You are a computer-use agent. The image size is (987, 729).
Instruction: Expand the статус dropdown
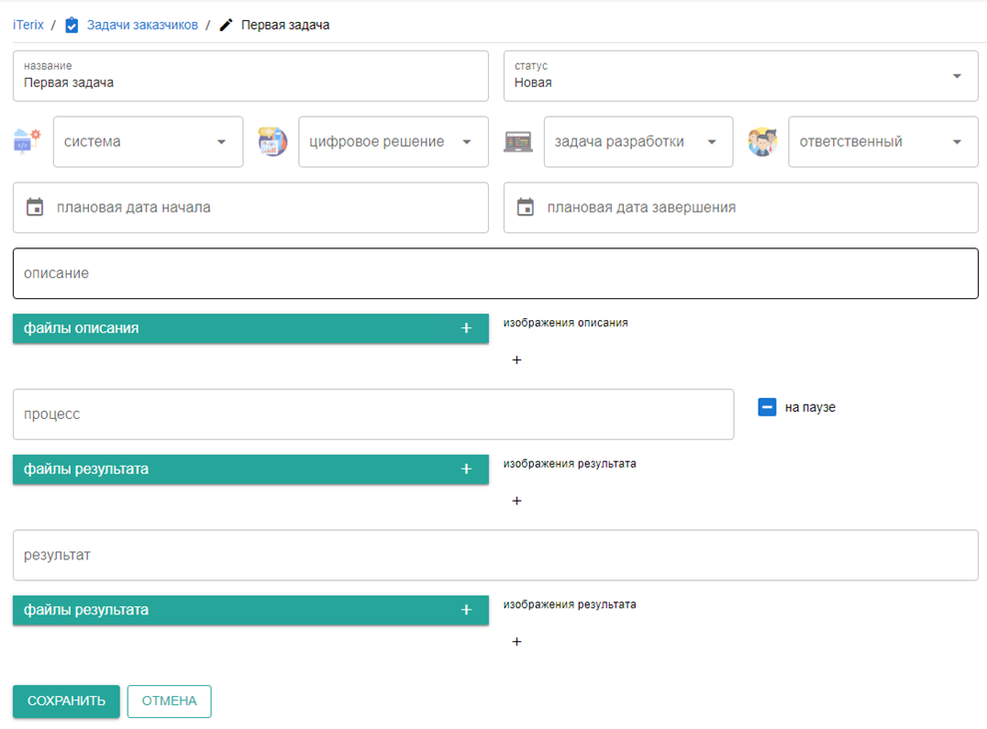[957, 76]
